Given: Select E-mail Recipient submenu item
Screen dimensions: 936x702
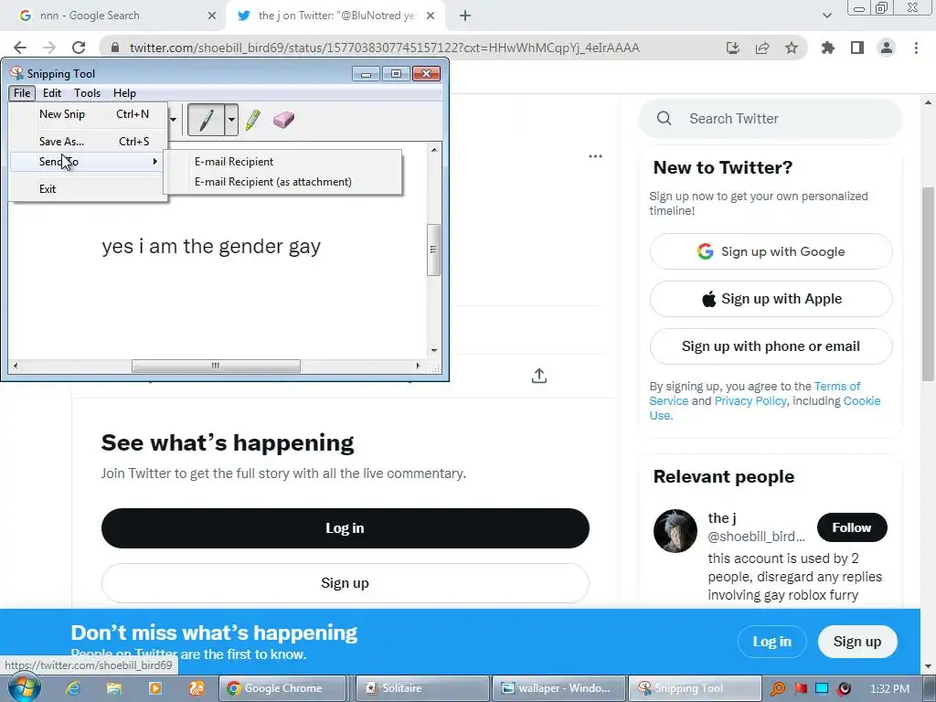Looking at the screenshot, I should [x=283, y=162].
